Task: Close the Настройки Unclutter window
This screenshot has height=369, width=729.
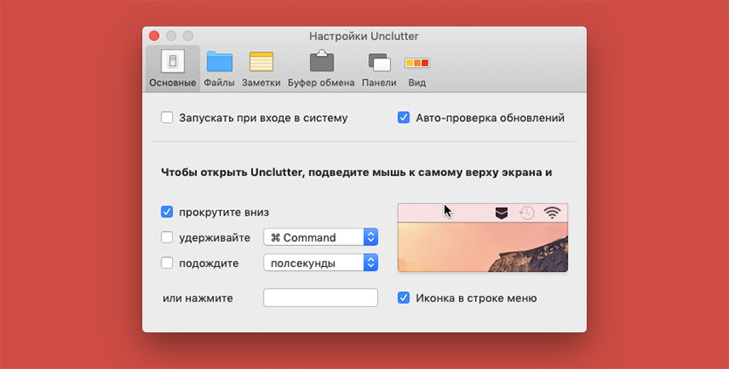Action: tap(155, 36)
